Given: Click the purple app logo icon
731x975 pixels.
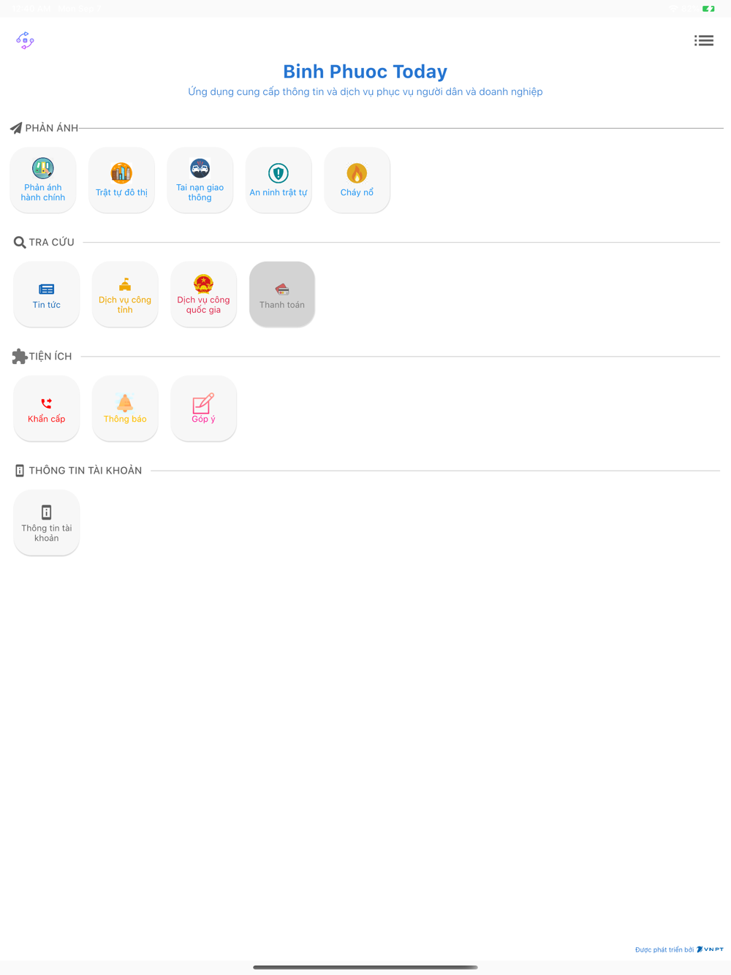Looking at the screenshot, I should pos(26,40).
